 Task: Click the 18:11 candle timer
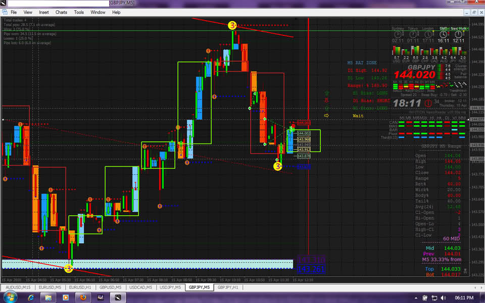407,103
